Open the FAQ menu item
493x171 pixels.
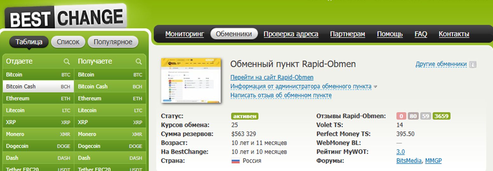pyautogui.click(x=421, y=34)
